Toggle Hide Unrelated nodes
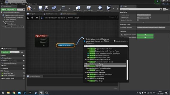 point(62,8)
